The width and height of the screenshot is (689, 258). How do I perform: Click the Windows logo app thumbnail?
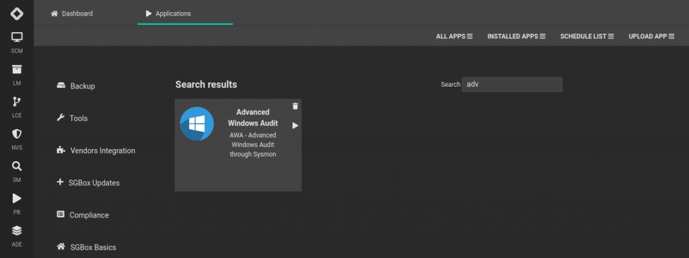click(x=197, y=124)
